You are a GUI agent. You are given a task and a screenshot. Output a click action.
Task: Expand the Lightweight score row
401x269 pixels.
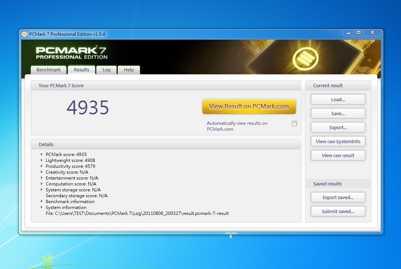click(41, 160)
